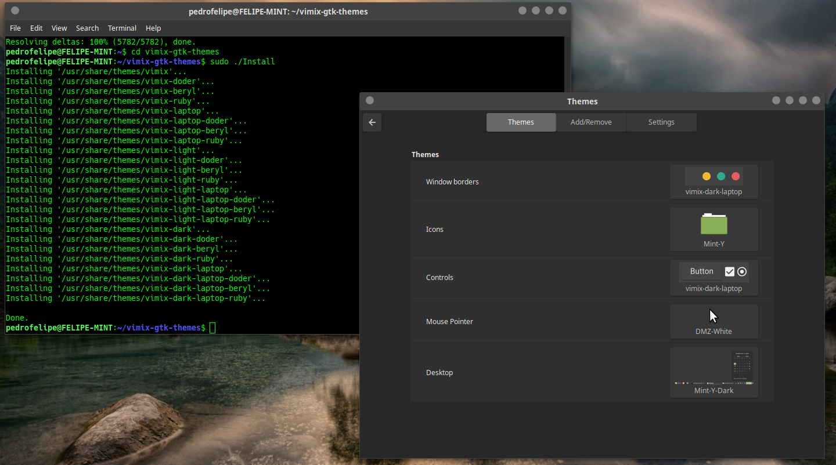Open the vimix-dark-laptop window border selector
The height and width of the screenshot is (465, 836).
click(714, 181)
